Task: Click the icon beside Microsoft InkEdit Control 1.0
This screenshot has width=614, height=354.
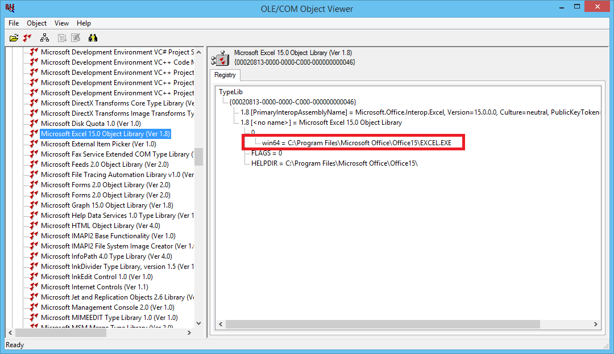Action: click(34, 276)
